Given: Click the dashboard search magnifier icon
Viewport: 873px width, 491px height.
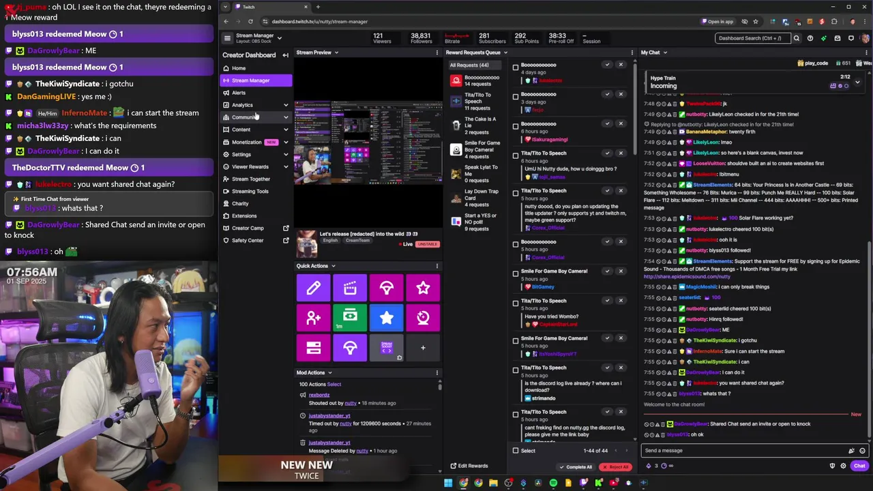Looking at the screenshot, I should 796,38.
